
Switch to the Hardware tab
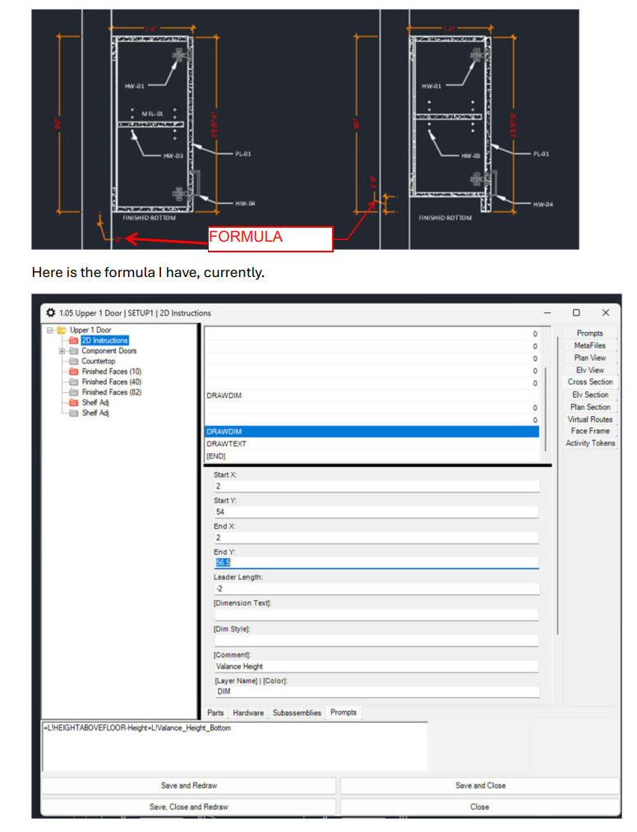[248, 713]
